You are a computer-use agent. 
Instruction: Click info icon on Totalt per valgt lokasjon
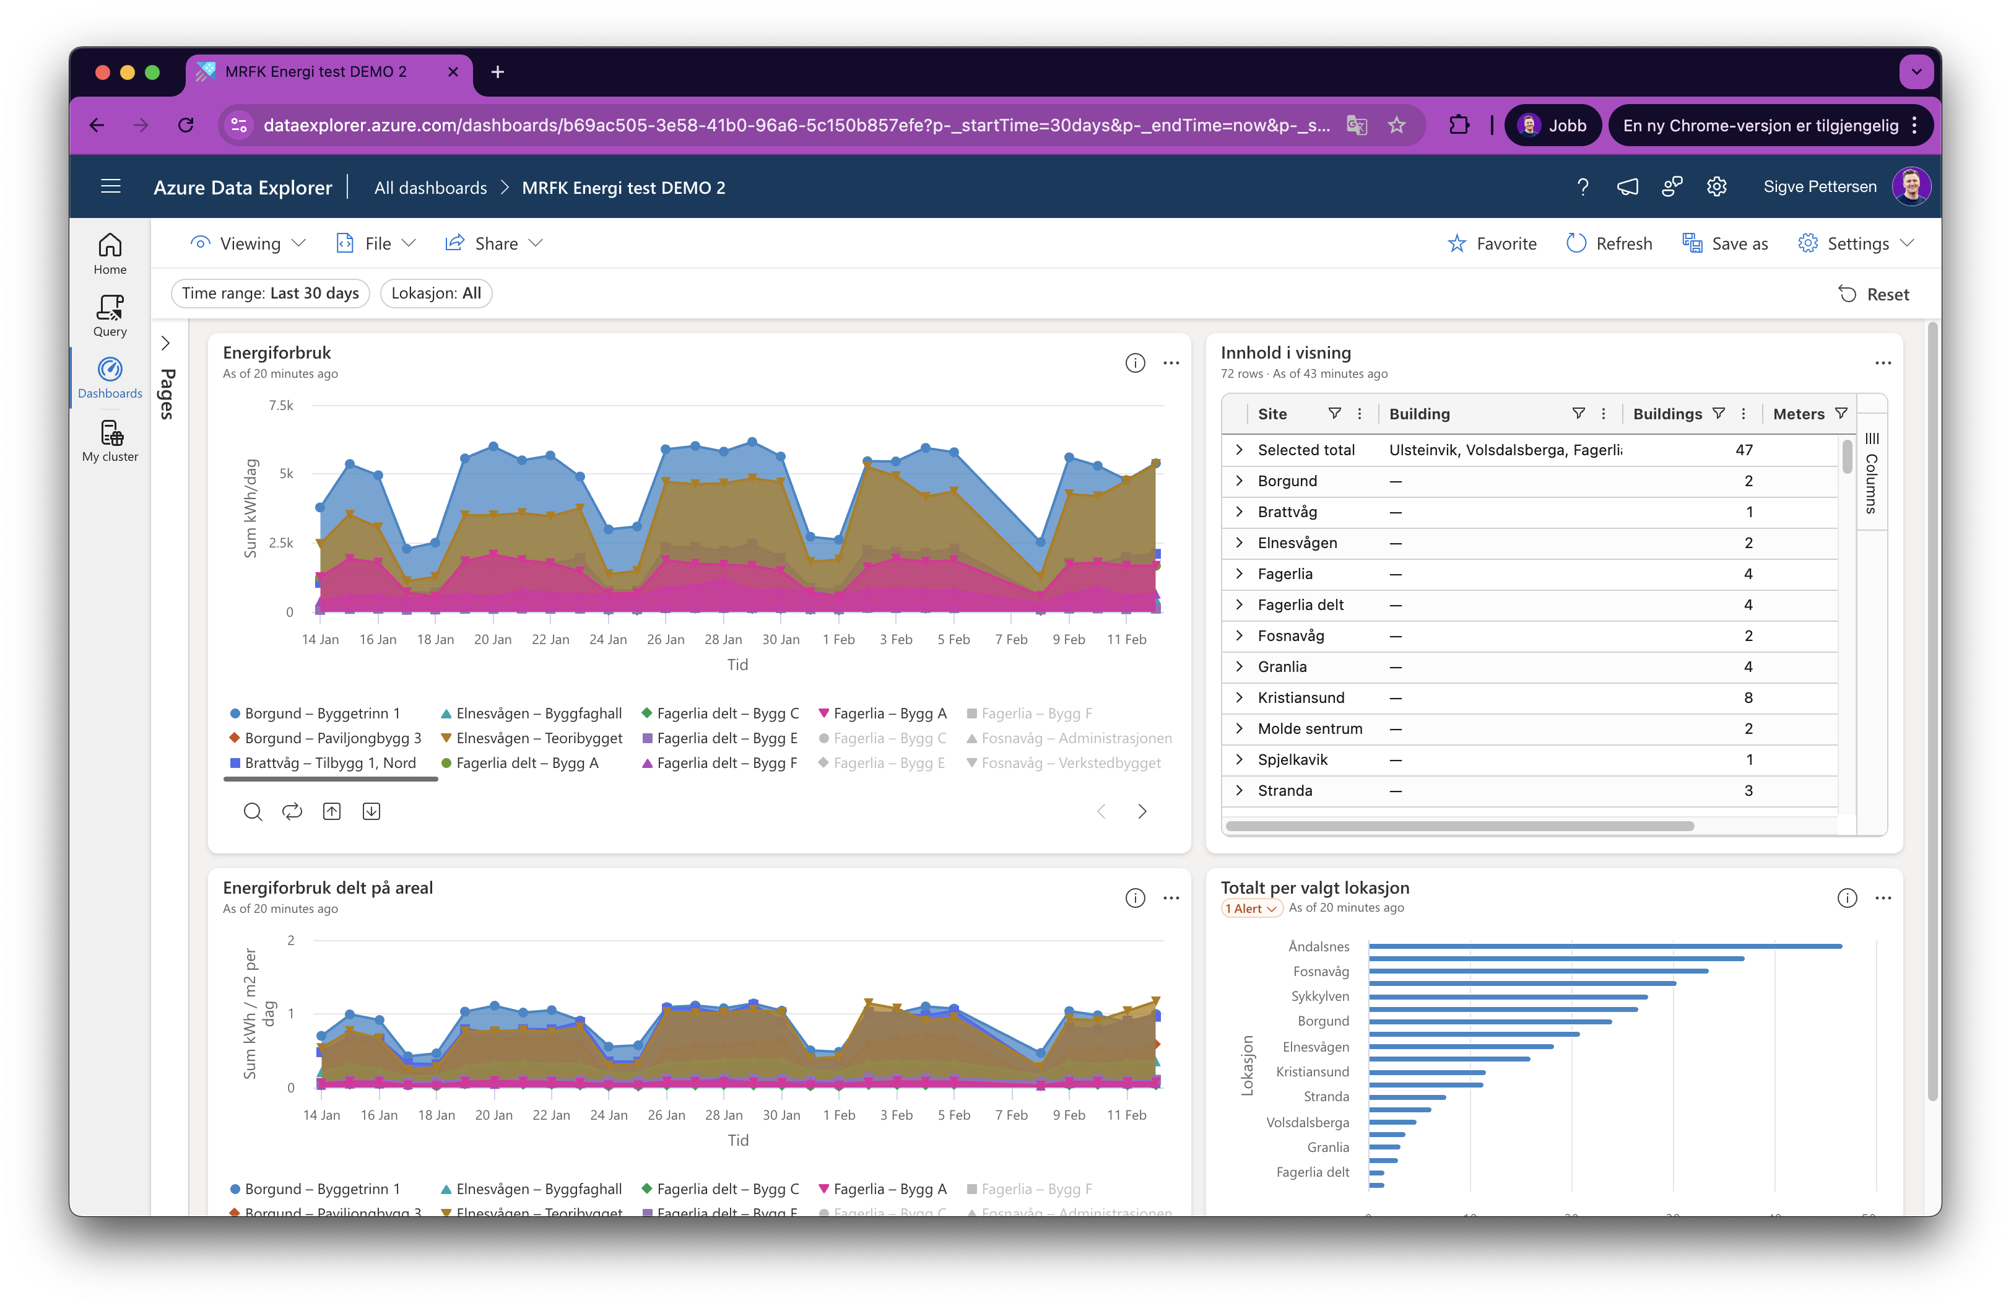coord(1847,897)
